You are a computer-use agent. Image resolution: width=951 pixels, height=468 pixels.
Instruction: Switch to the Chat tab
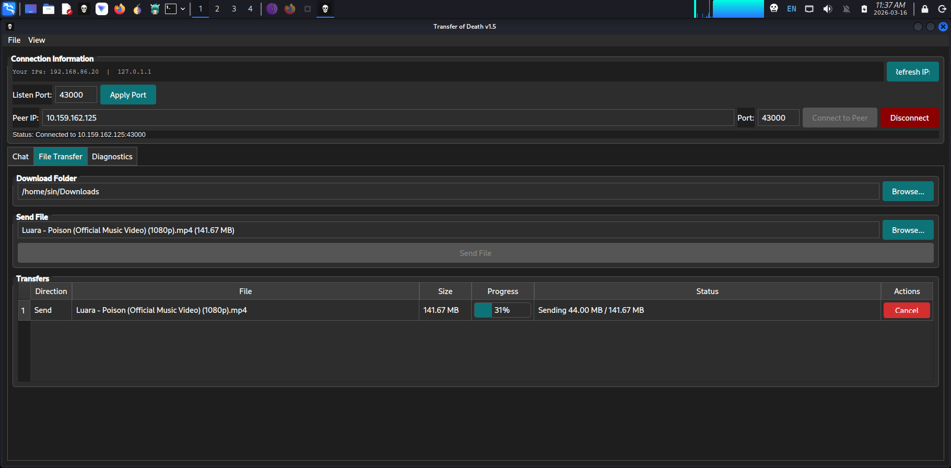click(x=21, y=156)
